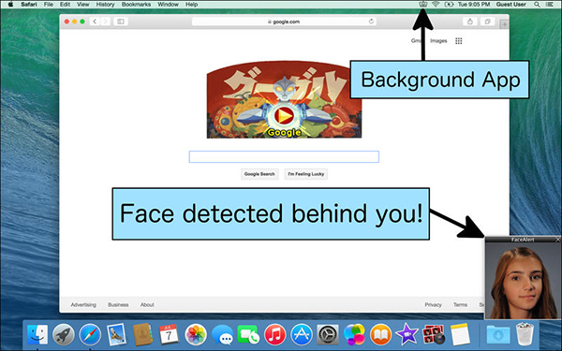Toggle the Safari sidebar
Screen dimensions: 562x351
[121, 22]
